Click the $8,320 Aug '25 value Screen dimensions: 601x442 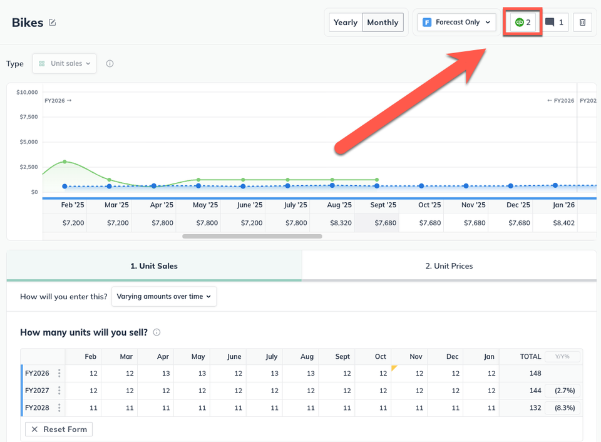point(341,223)
